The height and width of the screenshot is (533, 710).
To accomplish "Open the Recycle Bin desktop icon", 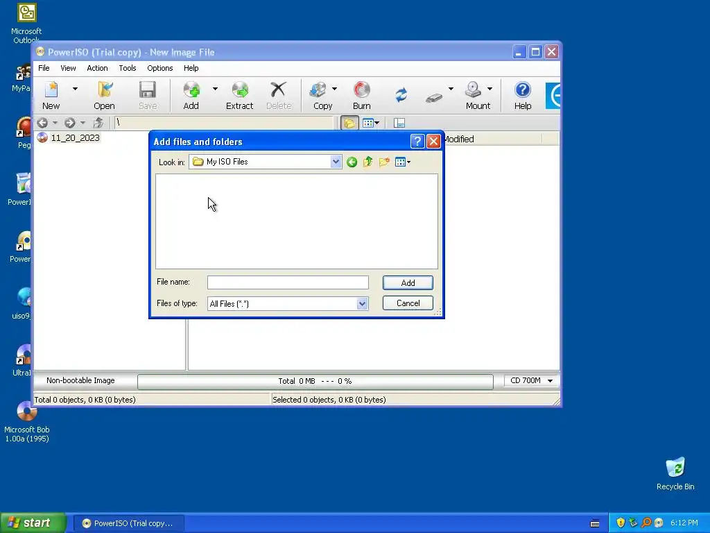I will tap(675, 473).
